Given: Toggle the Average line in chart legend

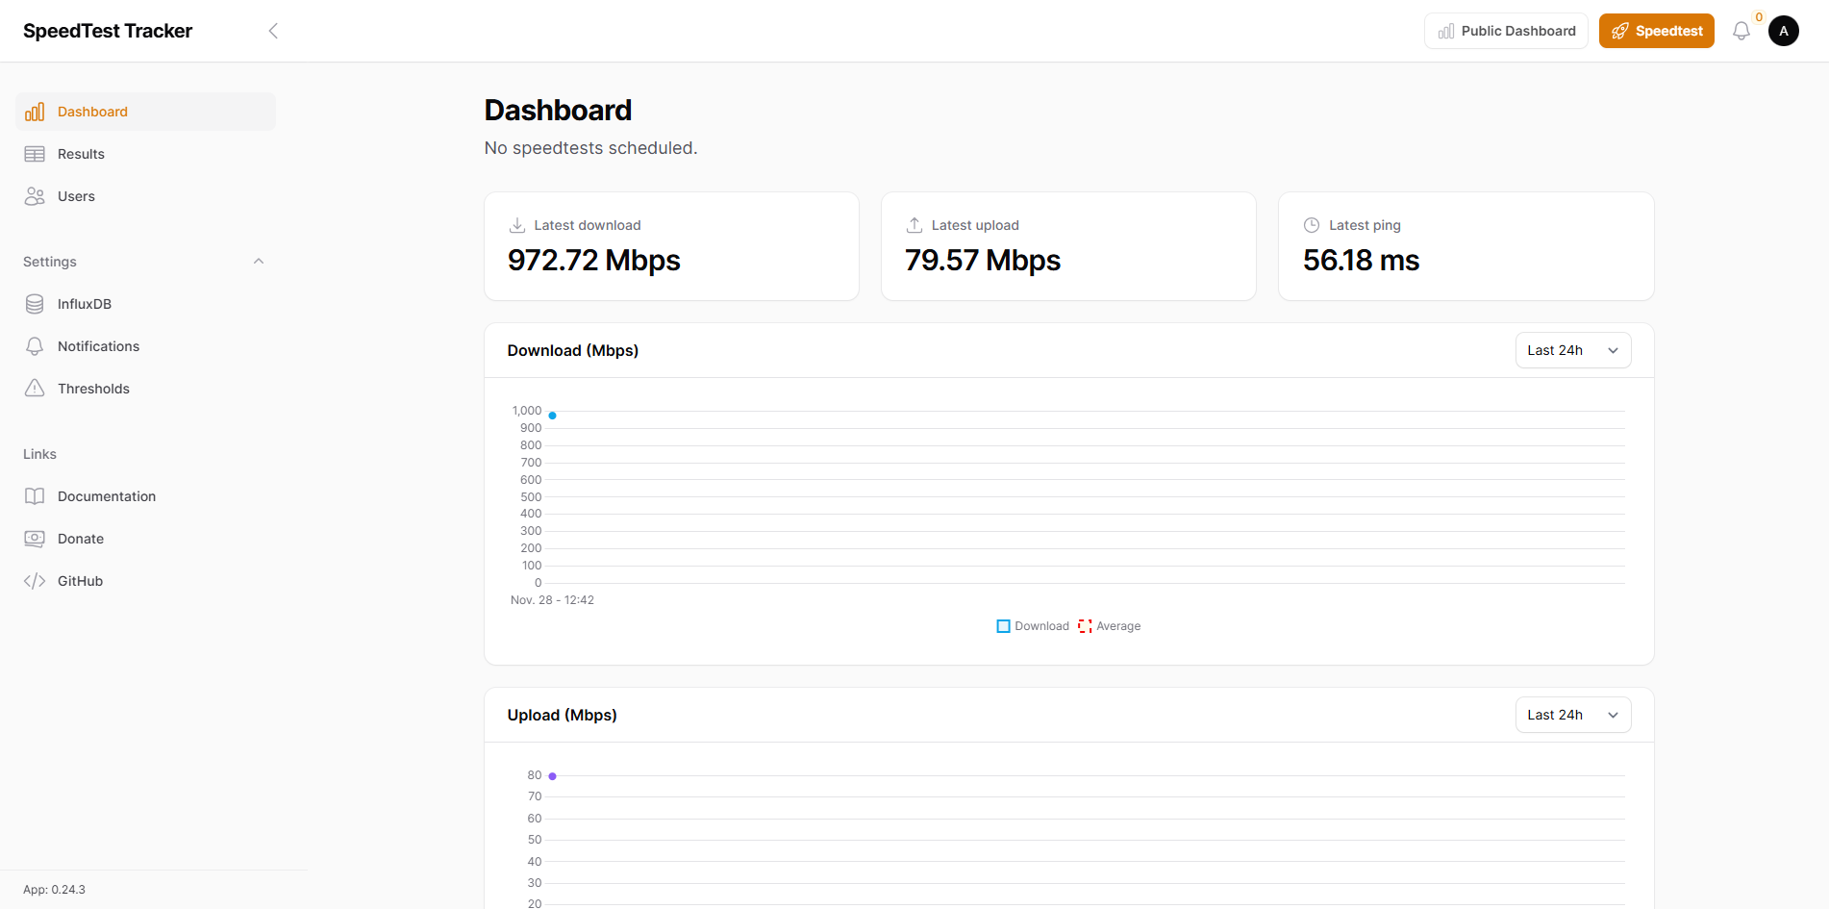Looking at the screenshot, I should (1109, 625).
